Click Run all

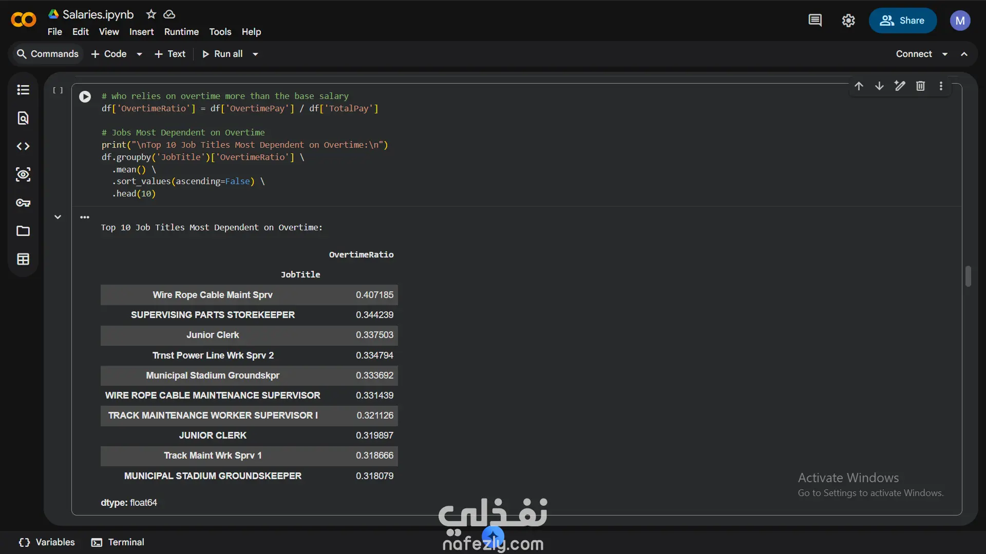[x=222, y=54]
